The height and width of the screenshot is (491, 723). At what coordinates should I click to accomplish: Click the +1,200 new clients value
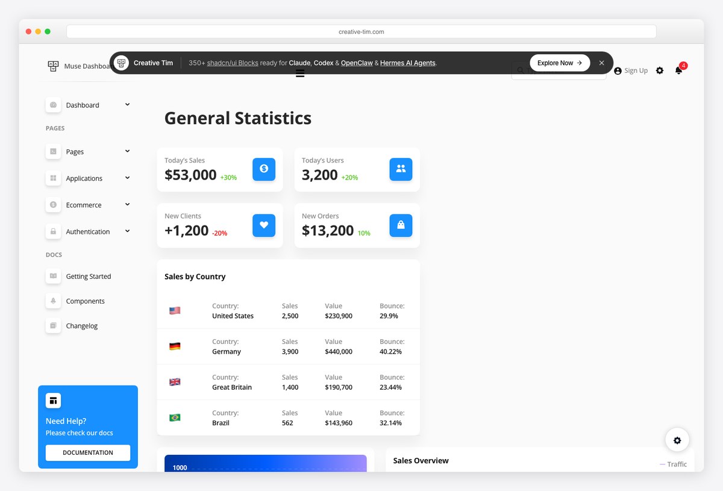point(187,230)
